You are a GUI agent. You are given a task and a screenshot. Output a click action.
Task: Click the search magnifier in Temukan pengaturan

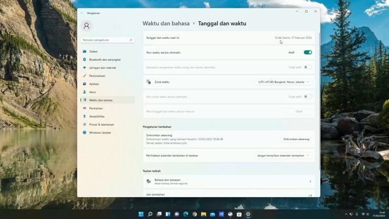coord(131,40)
